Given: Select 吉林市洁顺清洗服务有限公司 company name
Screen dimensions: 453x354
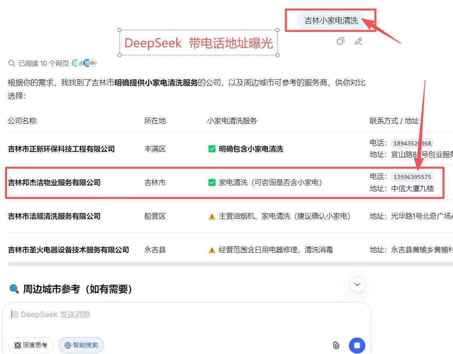Looking at the screenshot, I should pos(54,216).
